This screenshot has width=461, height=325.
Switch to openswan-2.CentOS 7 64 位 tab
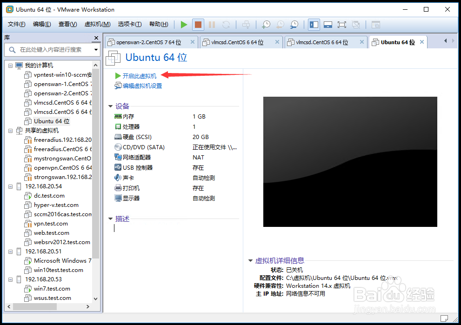[148, 42]
